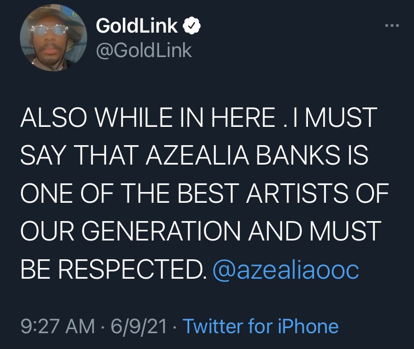Click the OUR GENERATION AND MUST line

point(201,231)
